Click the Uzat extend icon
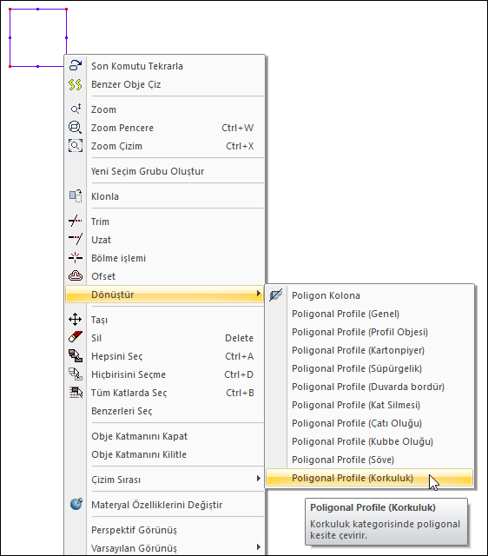488x556 pixels. pos(76,240)
